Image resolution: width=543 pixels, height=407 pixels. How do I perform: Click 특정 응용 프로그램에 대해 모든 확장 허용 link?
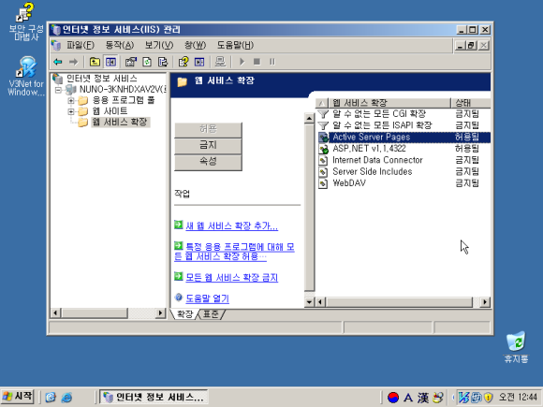tap(234, 252)
